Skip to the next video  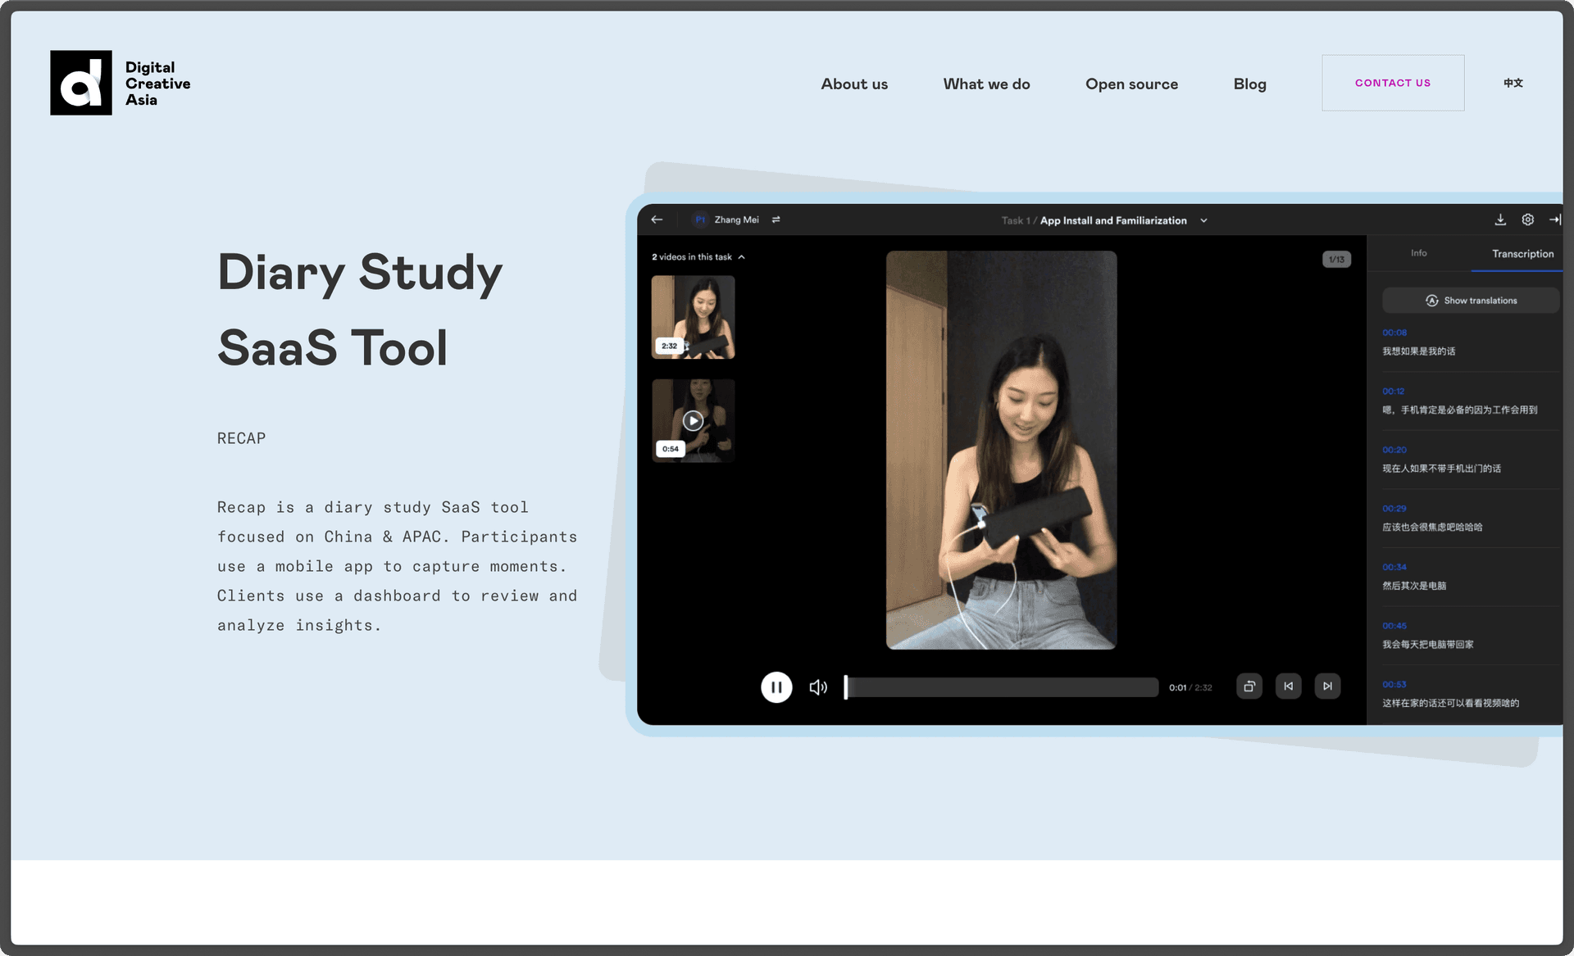pyautogui.click(x=1327, y=686)
